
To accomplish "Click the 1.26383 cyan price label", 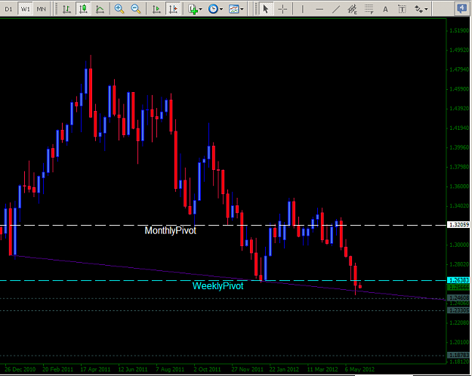I will [x=458, y=280].
